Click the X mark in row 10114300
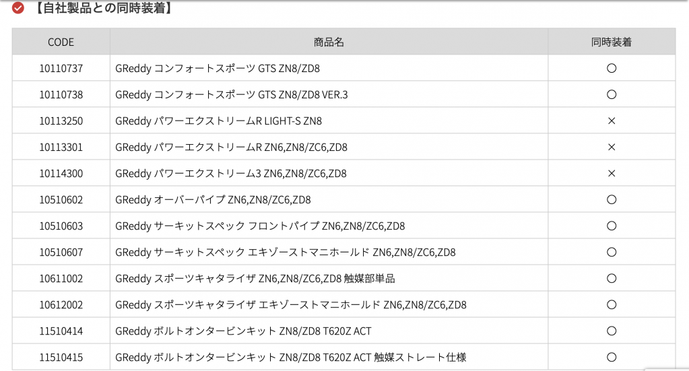Image resolution: width=689 pixels, height=371 pixels. click(612, 174)
